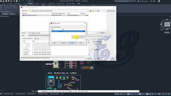The width and height of the screenshot is (171, 96).
Task: Click the Plot printer icon
Action: [17, 1]
